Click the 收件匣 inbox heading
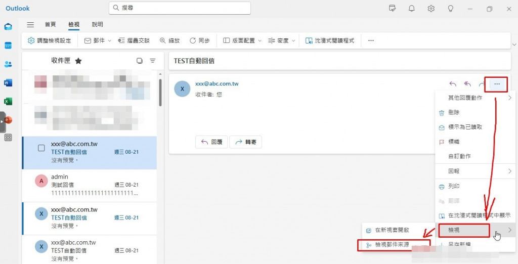This screenshot has width=518, height=264. click(61, 61)
